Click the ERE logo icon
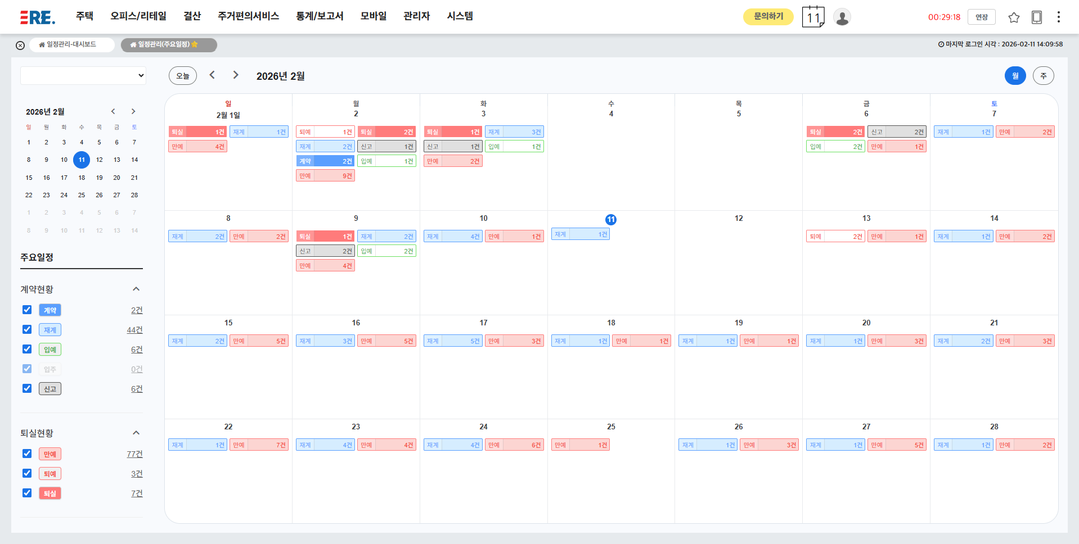1079x544 pixels. click(37, 17)
